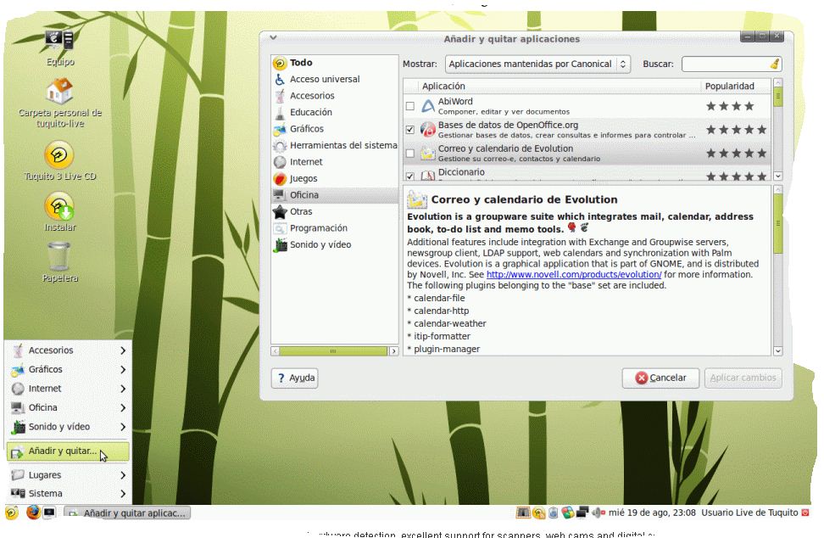Select the Internet category in dialog
This screenshot has width=824, height=538.
[x=334, y=162]
